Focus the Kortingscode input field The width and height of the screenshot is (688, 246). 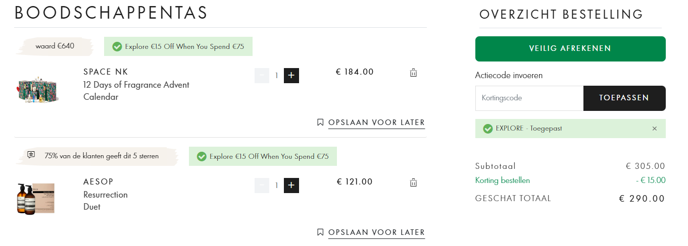coord(529,98)
